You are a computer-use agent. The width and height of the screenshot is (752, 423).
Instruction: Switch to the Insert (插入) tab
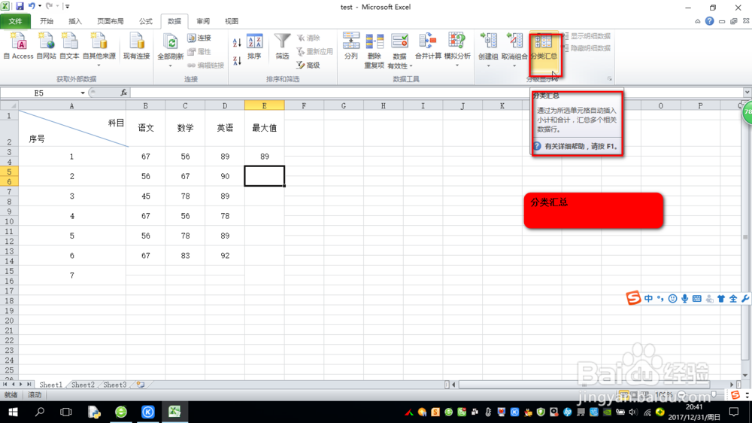(75, 21)
